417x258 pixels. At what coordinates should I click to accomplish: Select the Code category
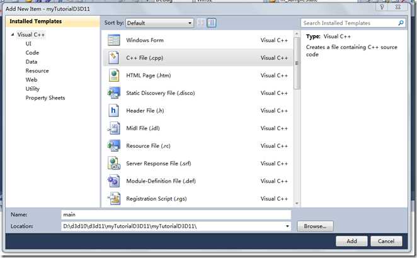[32, 53]
